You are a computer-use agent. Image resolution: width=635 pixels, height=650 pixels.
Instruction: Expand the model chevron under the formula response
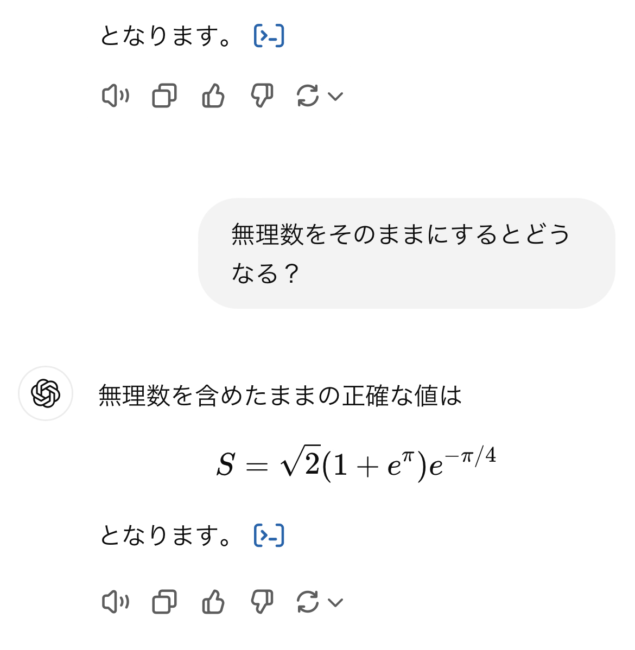[336, 602]
